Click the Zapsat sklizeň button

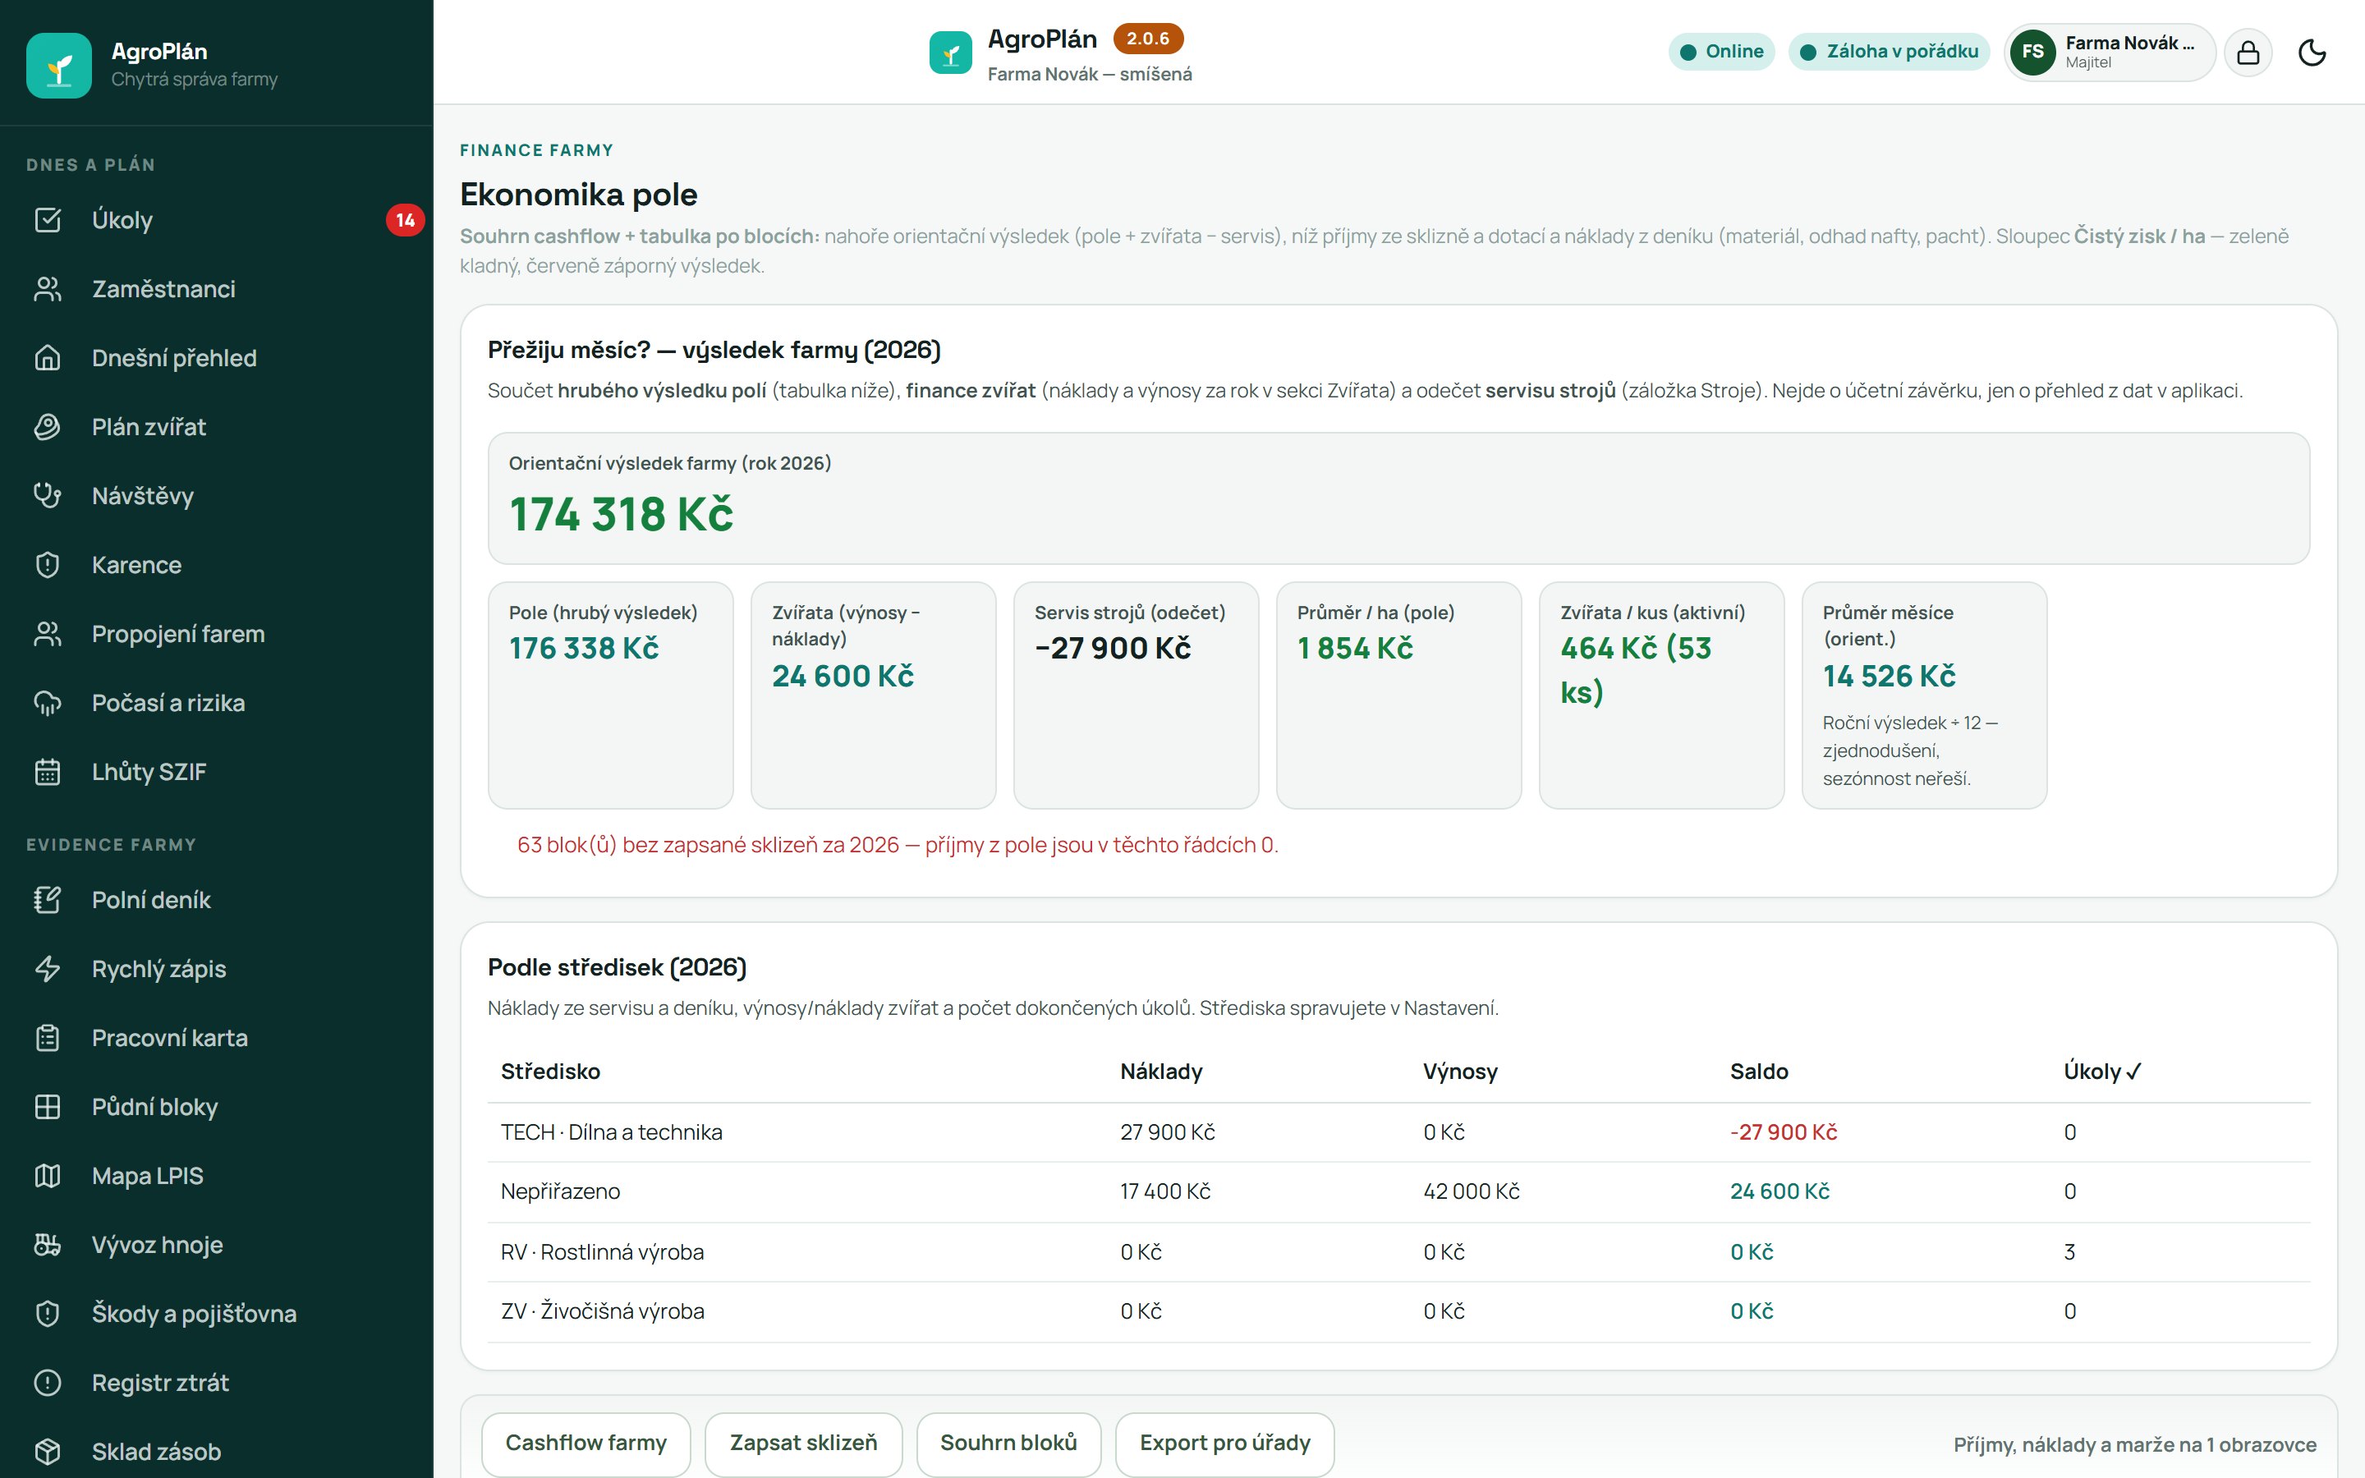[x=803, y=1443]
